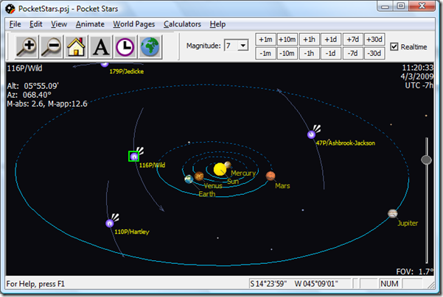
Task: Open the World Pages menu
Action: click(x=133, y=24)
